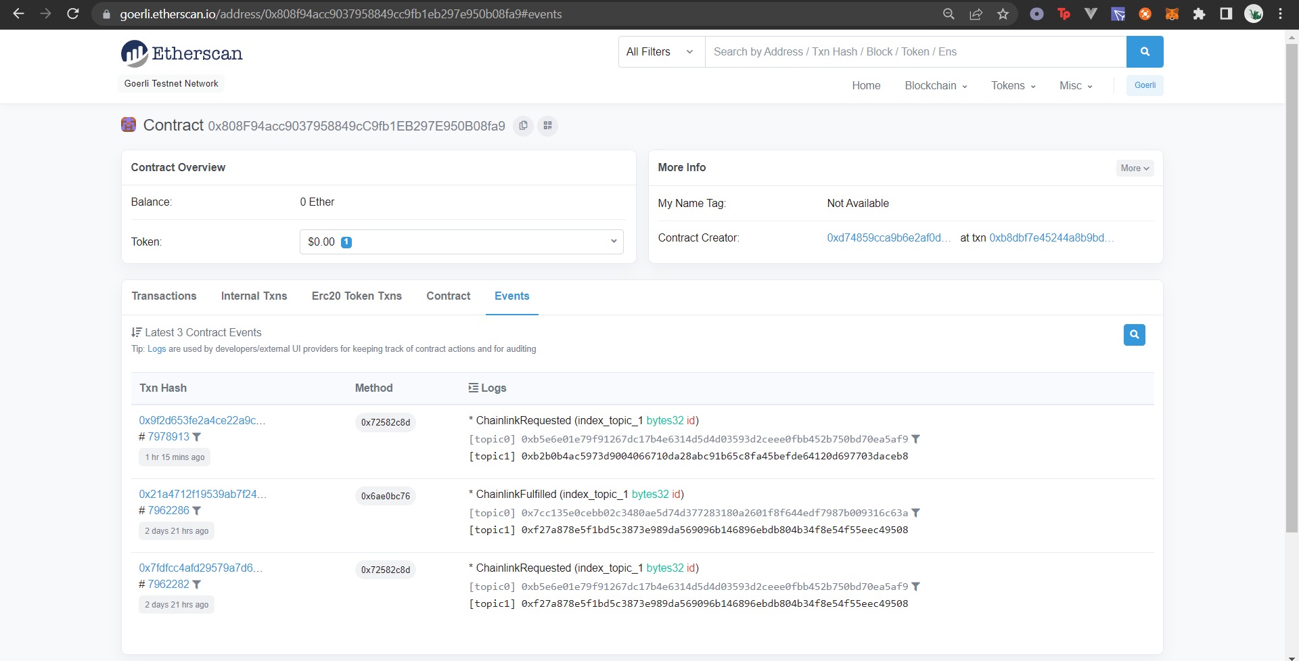This screenshot has height=661, width=1299.
Task: Click the Goerli Testnet Network label
Action: coord(171,83)
